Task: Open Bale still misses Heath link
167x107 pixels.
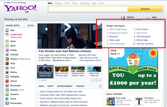Action: pyautogui.click(x=89, y=58)
